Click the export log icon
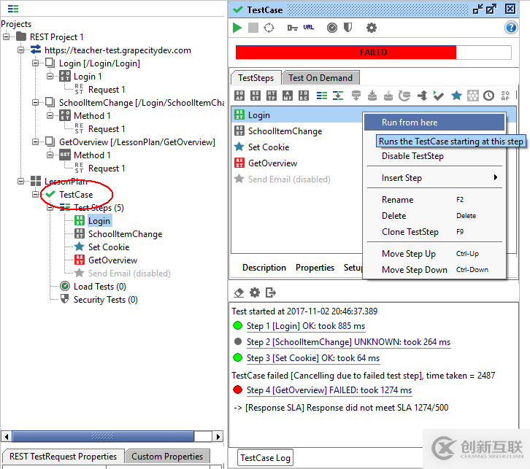 (x=271, y=292)
